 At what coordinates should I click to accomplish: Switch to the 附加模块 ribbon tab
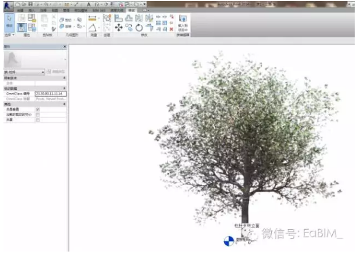[81, 10]
